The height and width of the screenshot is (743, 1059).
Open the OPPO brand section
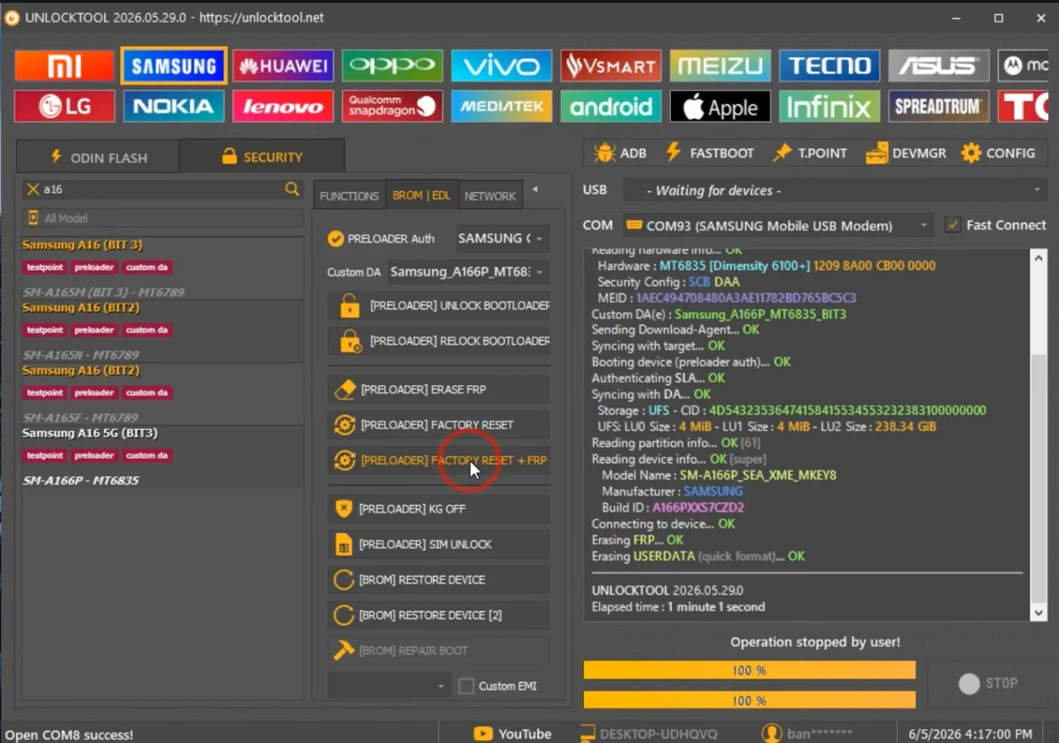coord(392,66)
